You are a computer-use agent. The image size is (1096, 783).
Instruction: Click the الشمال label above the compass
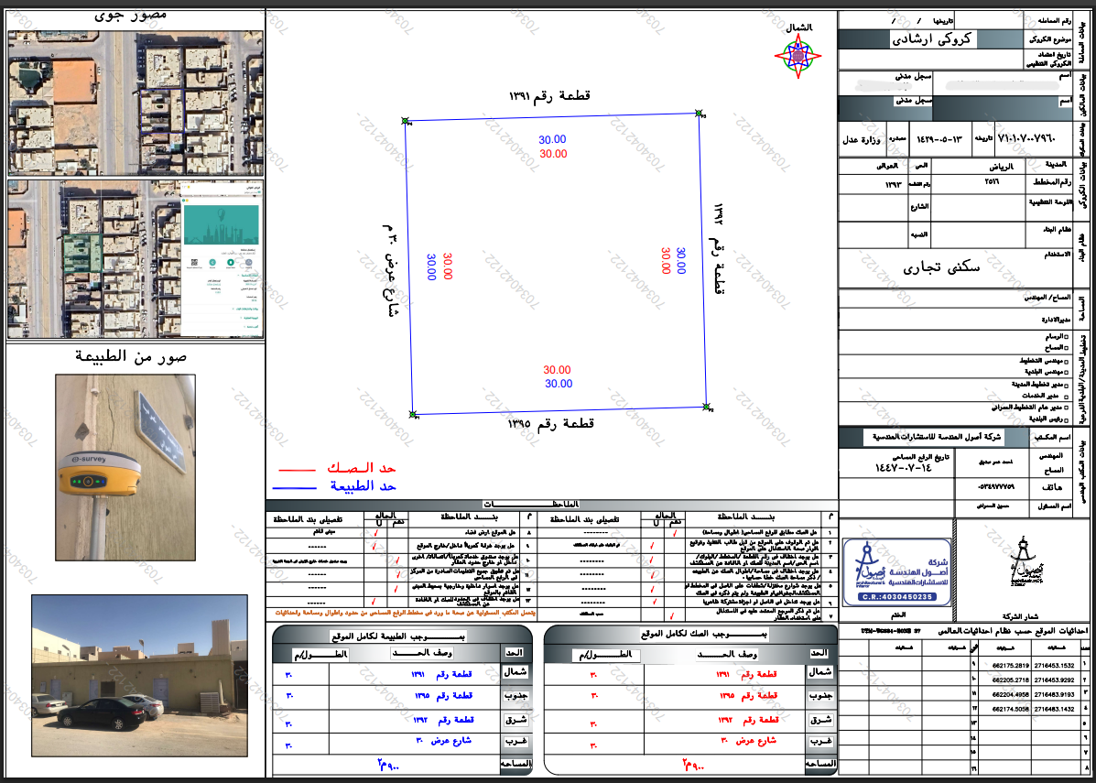[x=799, y=28]
